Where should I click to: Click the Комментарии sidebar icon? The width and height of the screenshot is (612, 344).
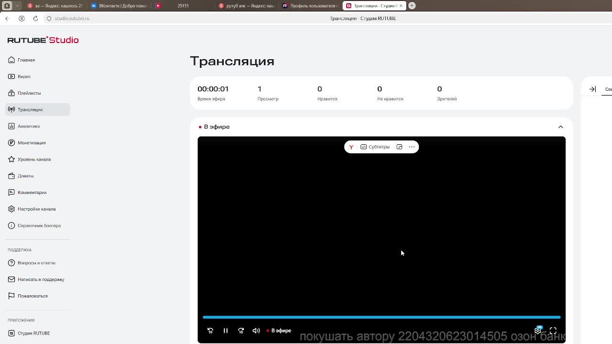[11, 192]
